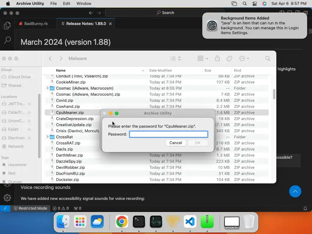Image resolution: width=312 pixels, height=234 pixels.
Task: Open iCloud Drive in Finder sidebar
Action: 19,77
